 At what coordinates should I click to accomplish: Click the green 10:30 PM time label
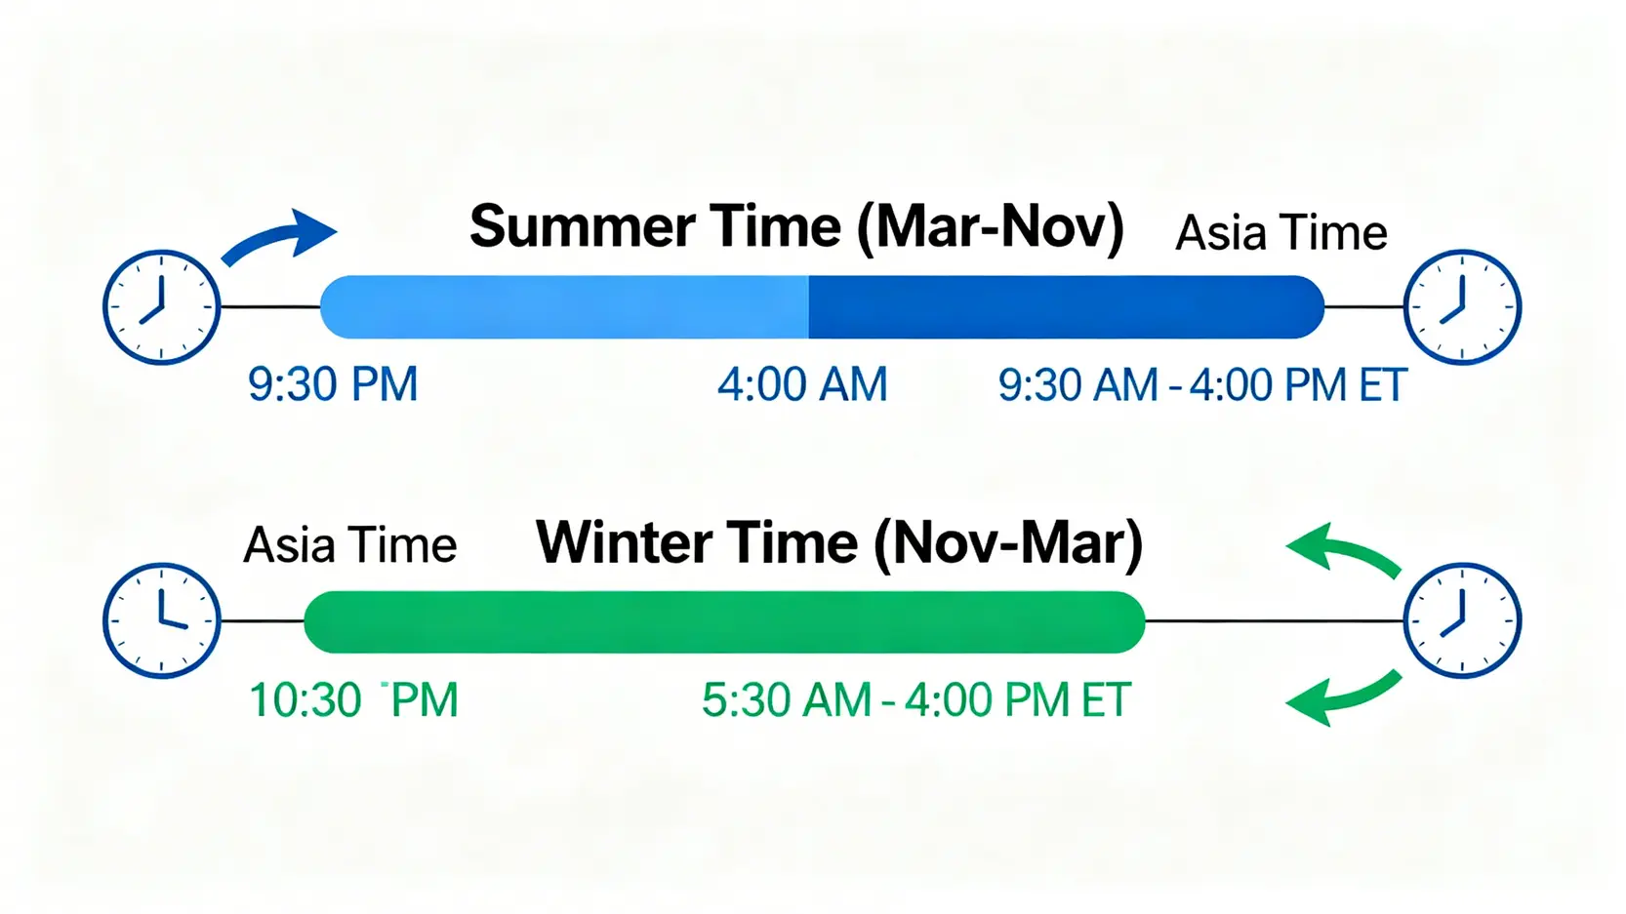353,700
